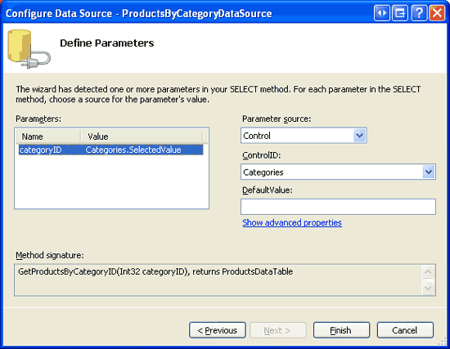Click the method signature scroll down arrow
The image size is (450, 349).
click(x=428, y=288)
